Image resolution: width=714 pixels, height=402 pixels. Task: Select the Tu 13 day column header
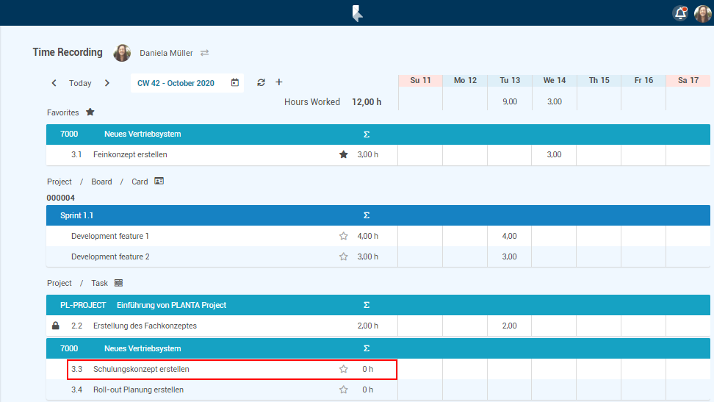click(510, 80)
